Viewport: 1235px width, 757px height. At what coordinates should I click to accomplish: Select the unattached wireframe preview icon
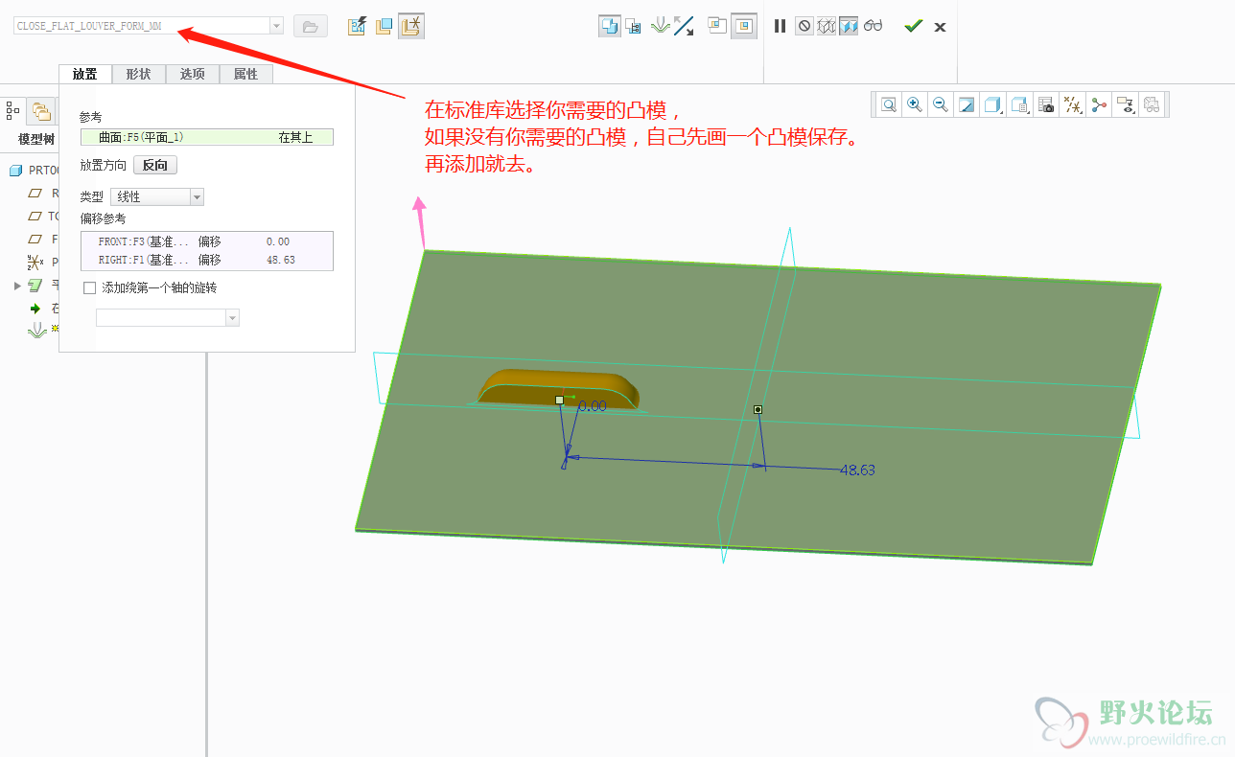(x=827, y=27)
